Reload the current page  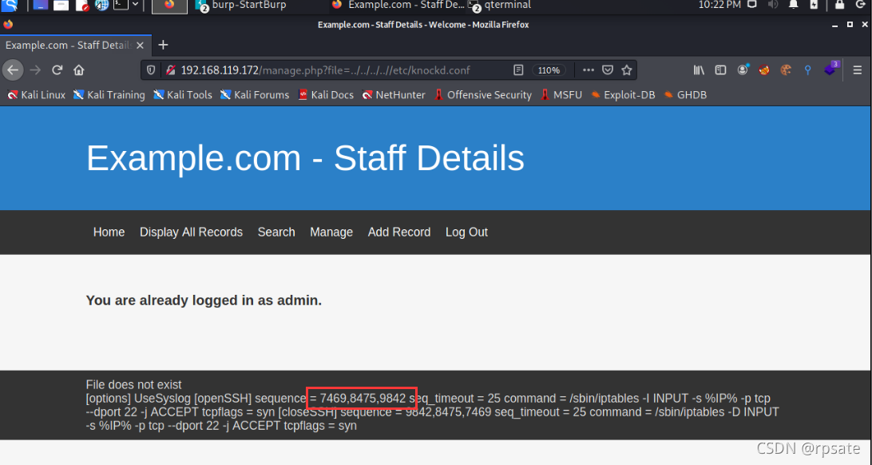(57, 70)
